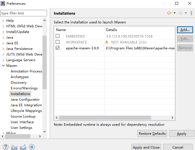
Task: Click the tree horizontal scrollbar thumb
Action: [18, 136]
